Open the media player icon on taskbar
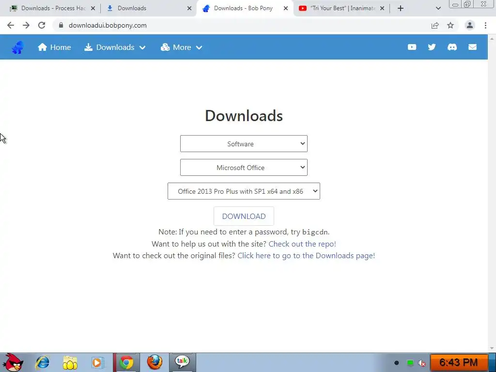496x372 pixels. 97,362
